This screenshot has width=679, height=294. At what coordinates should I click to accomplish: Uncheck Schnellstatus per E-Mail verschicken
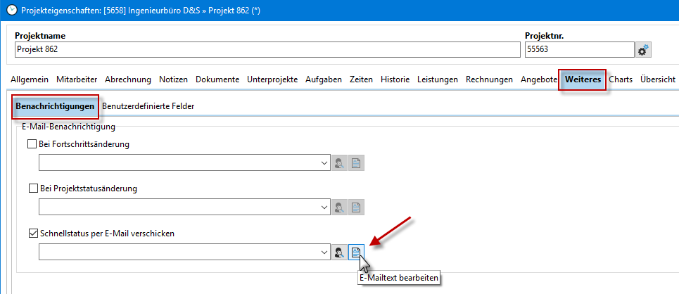click(31, 234)
